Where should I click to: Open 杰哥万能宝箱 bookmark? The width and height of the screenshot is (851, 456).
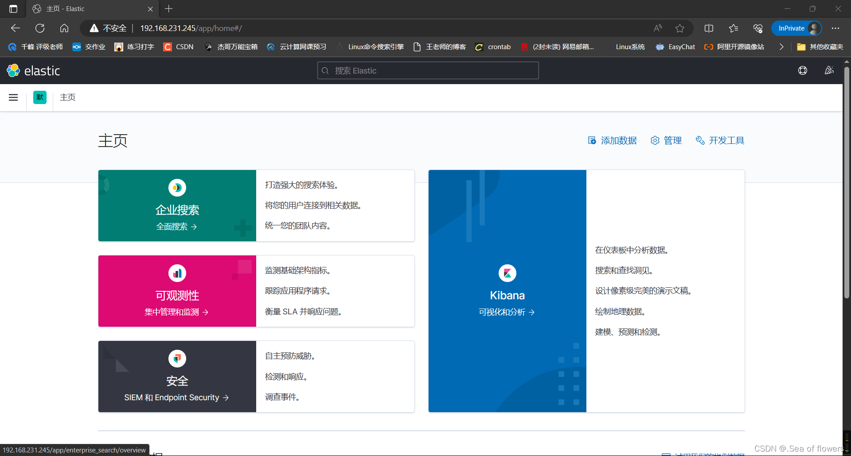tap(231, 47)
